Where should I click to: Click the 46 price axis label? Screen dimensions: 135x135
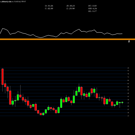point(128,93)
